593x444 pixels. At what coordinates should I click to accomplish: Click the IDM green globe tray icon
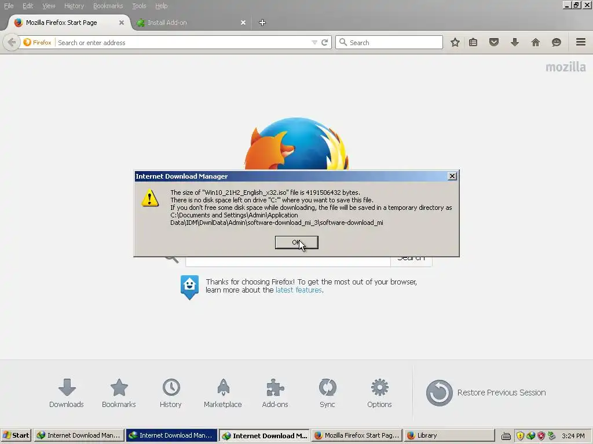pos(530,436)
